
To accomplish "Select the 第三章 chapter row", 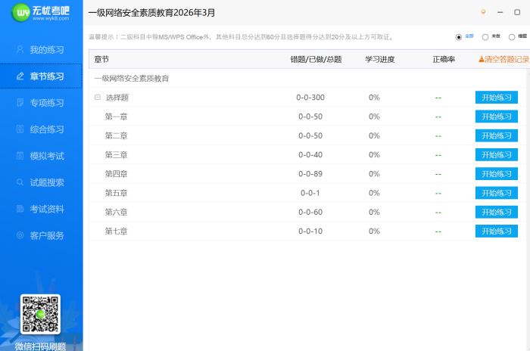I will click(x=117, y=155).
